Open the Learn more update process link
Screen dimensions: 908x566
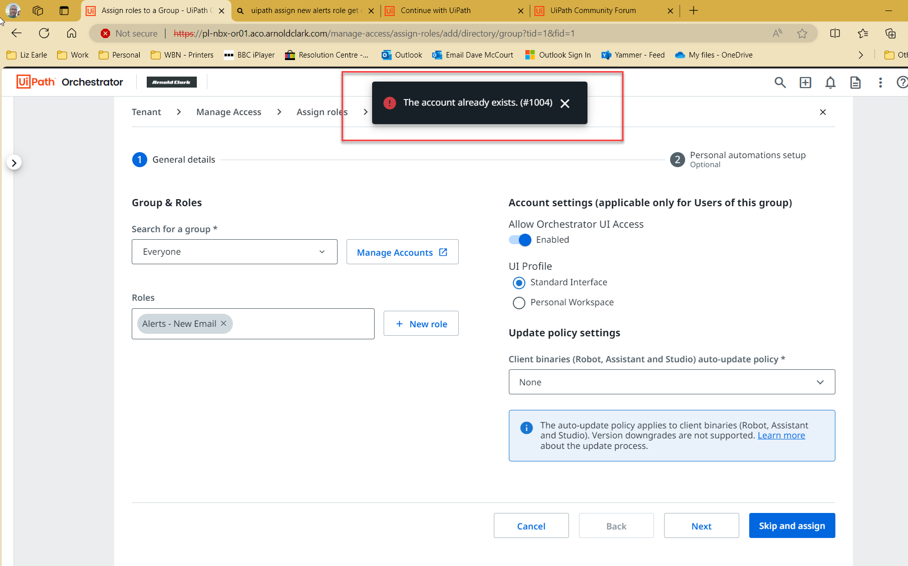781,435
